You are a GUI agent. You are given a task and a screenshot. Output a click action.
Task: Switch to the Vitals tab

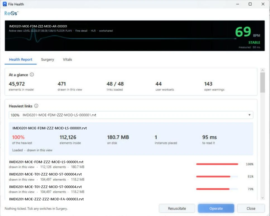tap(67, 60)
